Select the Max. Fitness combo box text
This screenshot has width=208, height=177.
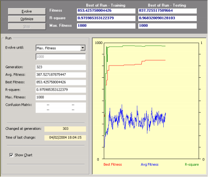tap(46, 48)
